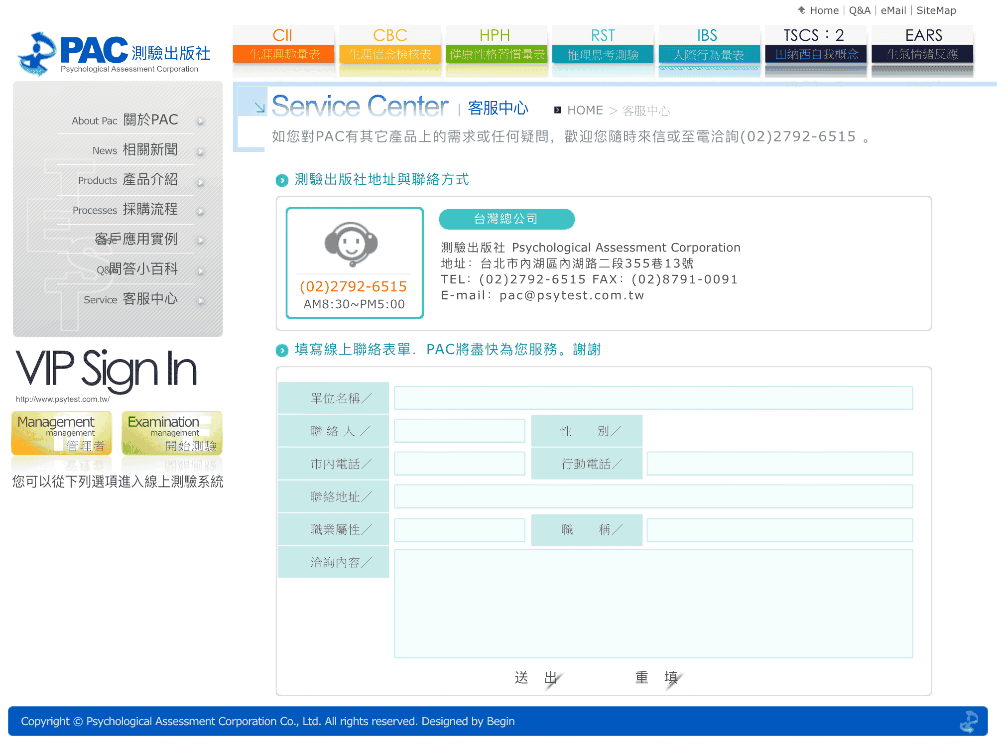This screenshot has height=746, width=997.
Task: Click the home icon near Home link
Action: (801, 10)
